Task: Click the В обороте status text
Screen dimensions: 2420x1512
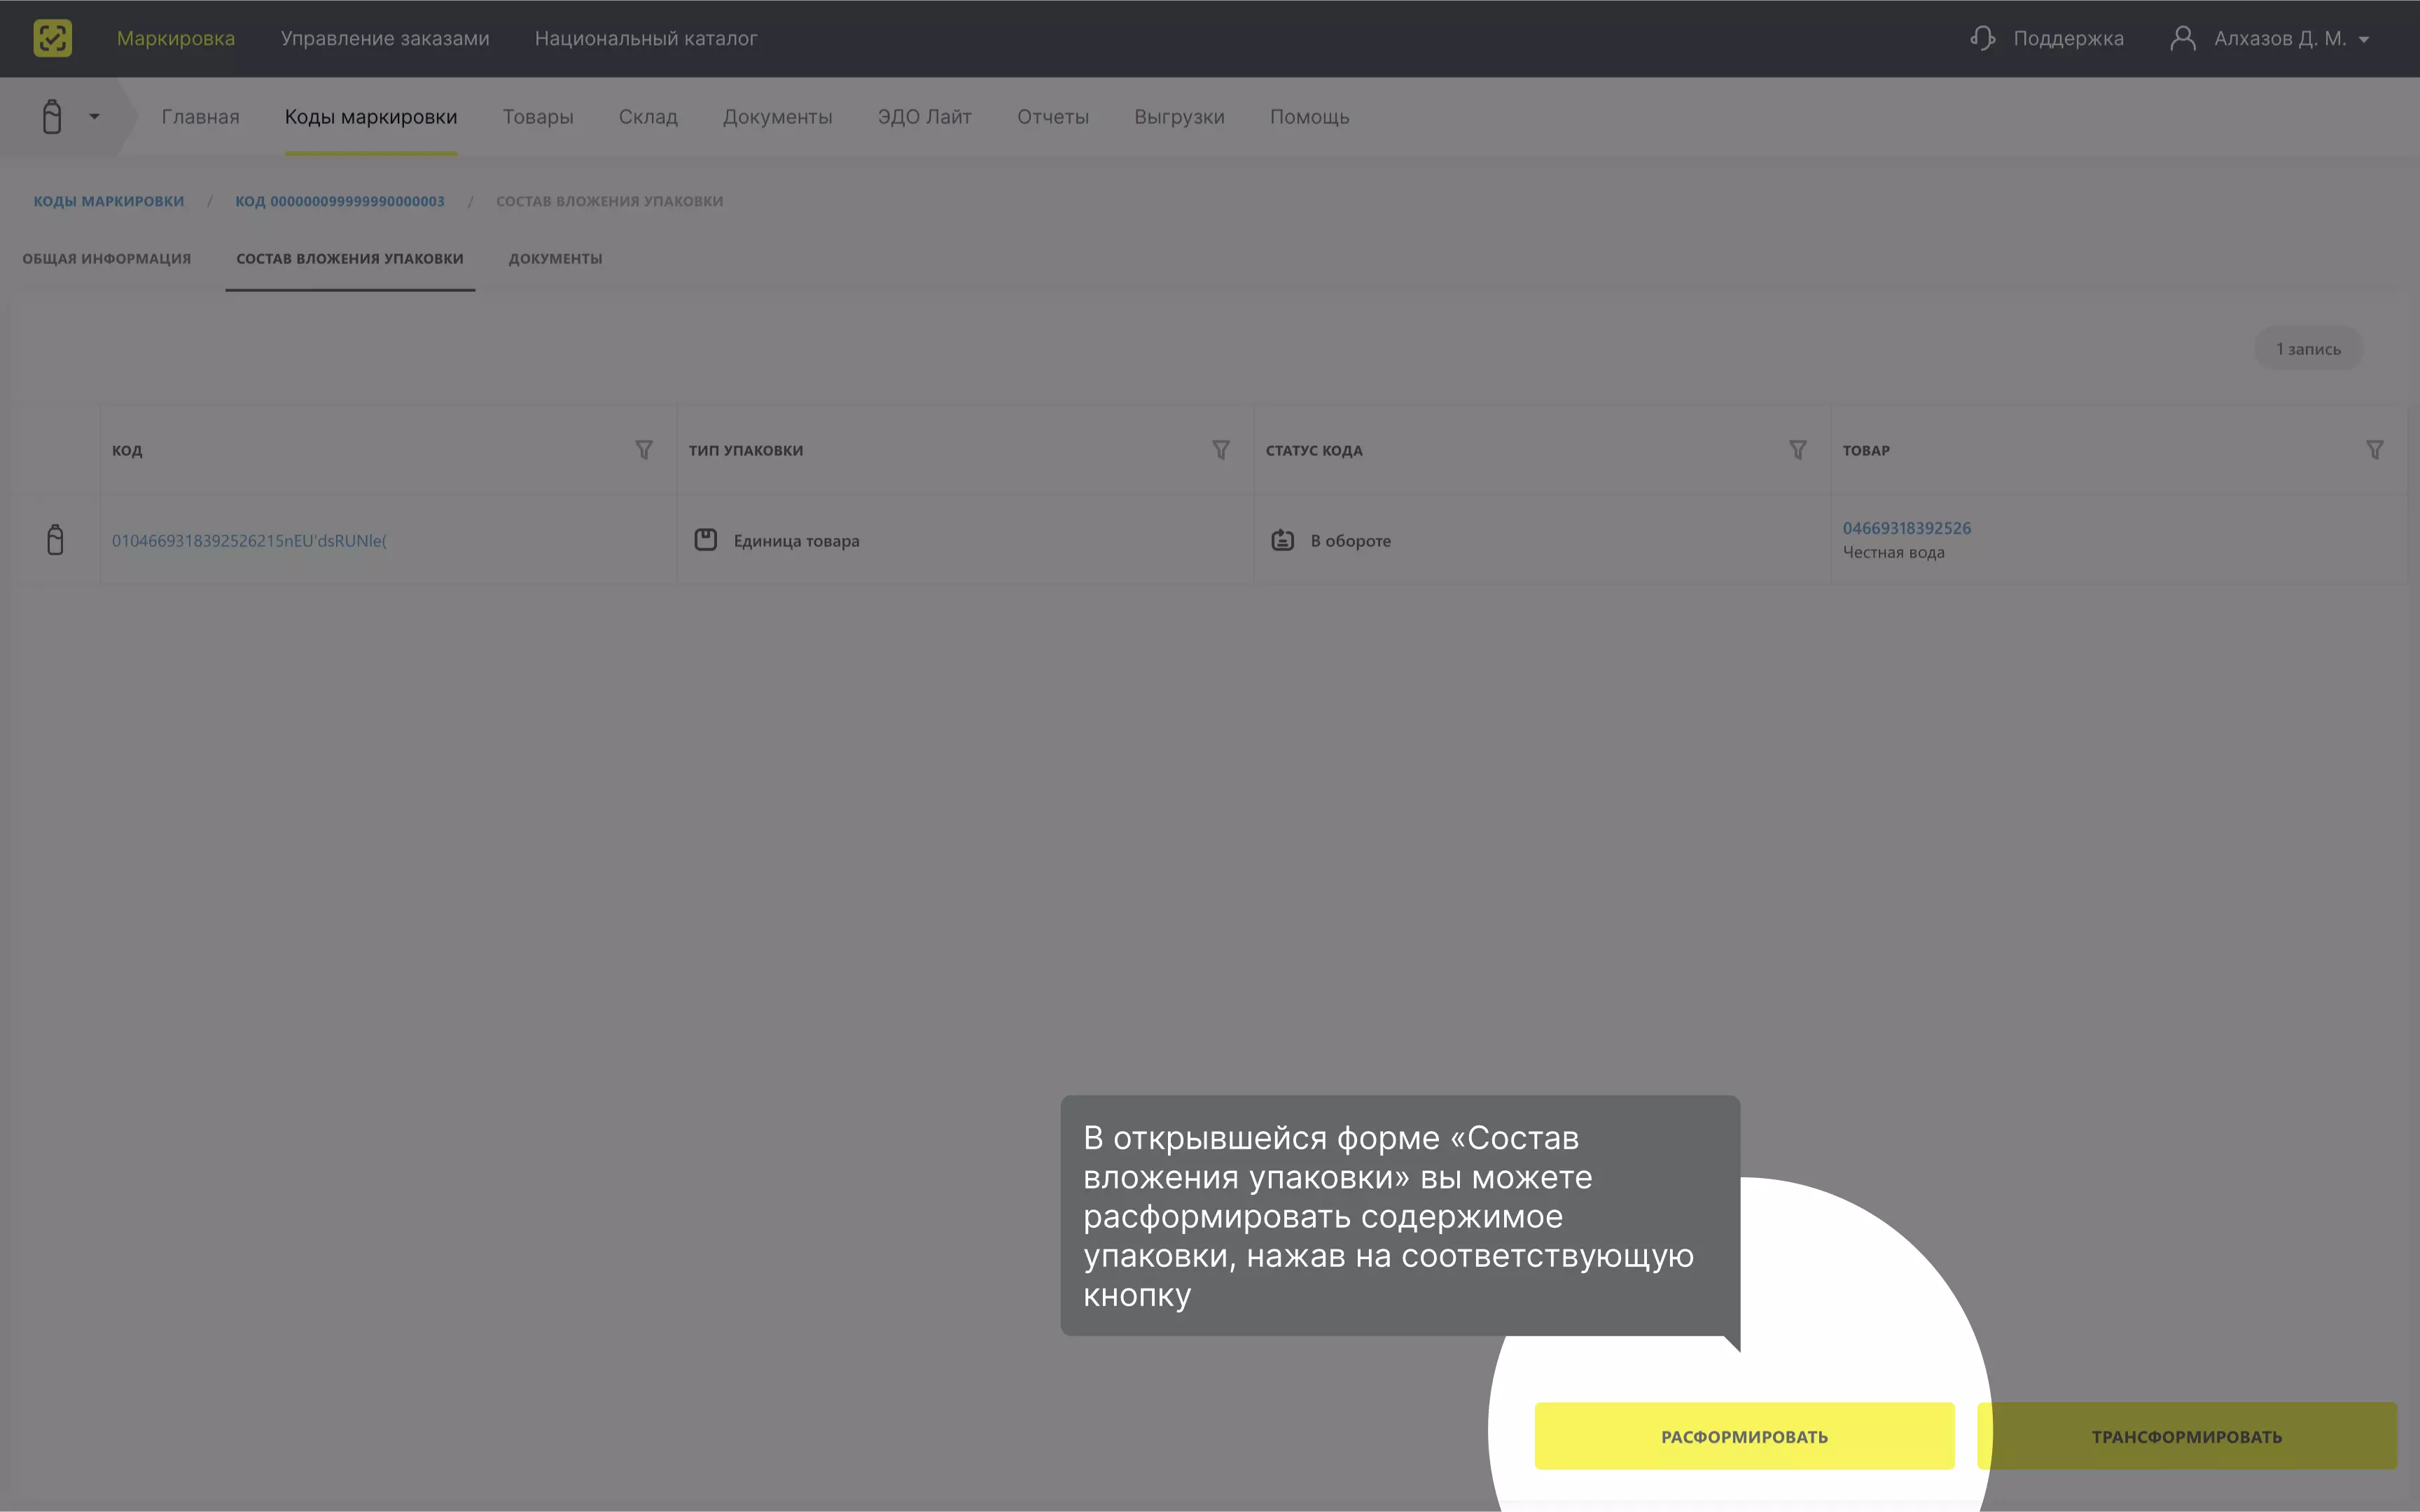Action: click(x=1351, y=541)
